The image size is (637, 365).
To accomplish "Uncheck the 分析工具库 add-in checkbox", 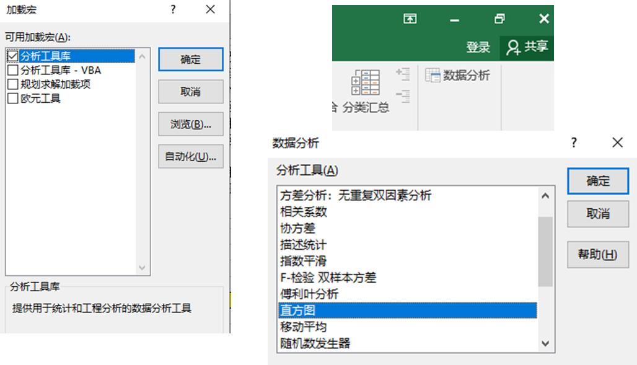I will coord(13,56).
